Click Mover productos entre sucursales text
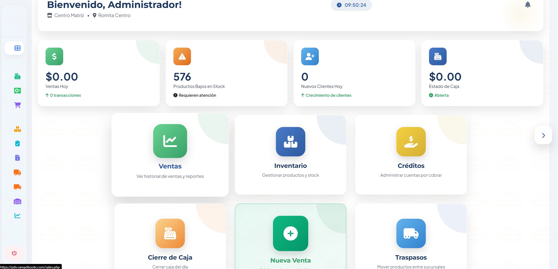The height and width of the screenshot is (269, 558). (x=411, y=267)
